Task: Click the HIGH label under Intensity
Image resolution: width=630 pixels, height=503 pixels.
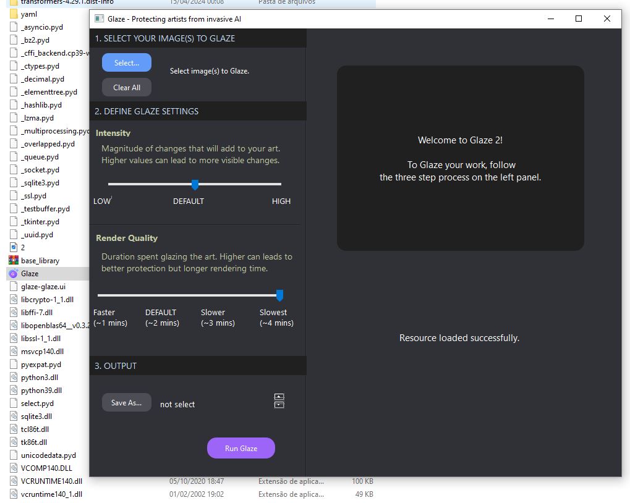Action: click(x=281, y=201)
